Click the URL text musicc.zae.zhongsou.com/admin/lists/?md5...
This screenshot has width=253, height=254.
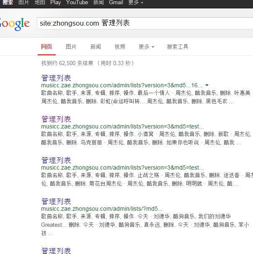pos(102,209)
